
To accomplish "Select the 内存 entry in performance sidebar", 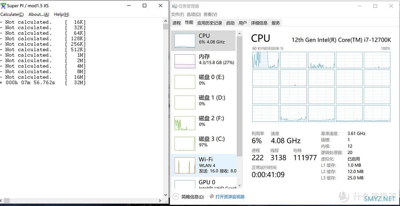I will coord(203,61).
